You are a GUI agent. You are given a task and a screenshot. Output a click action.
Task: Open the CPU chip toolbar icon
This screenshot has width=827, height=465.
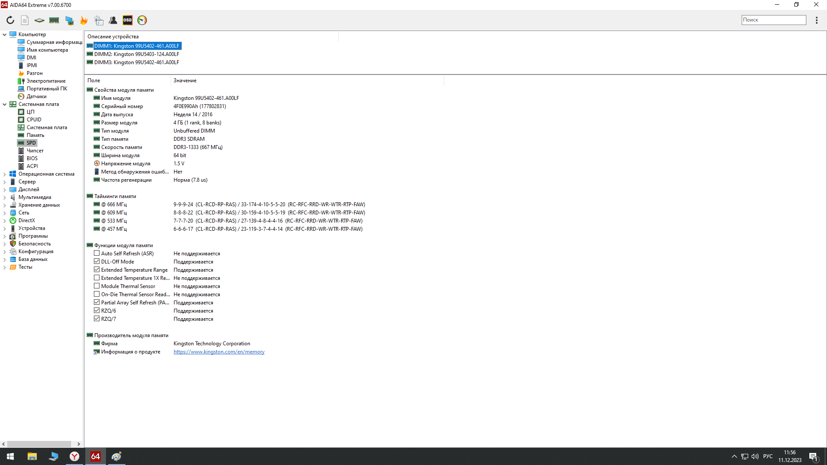39,20
